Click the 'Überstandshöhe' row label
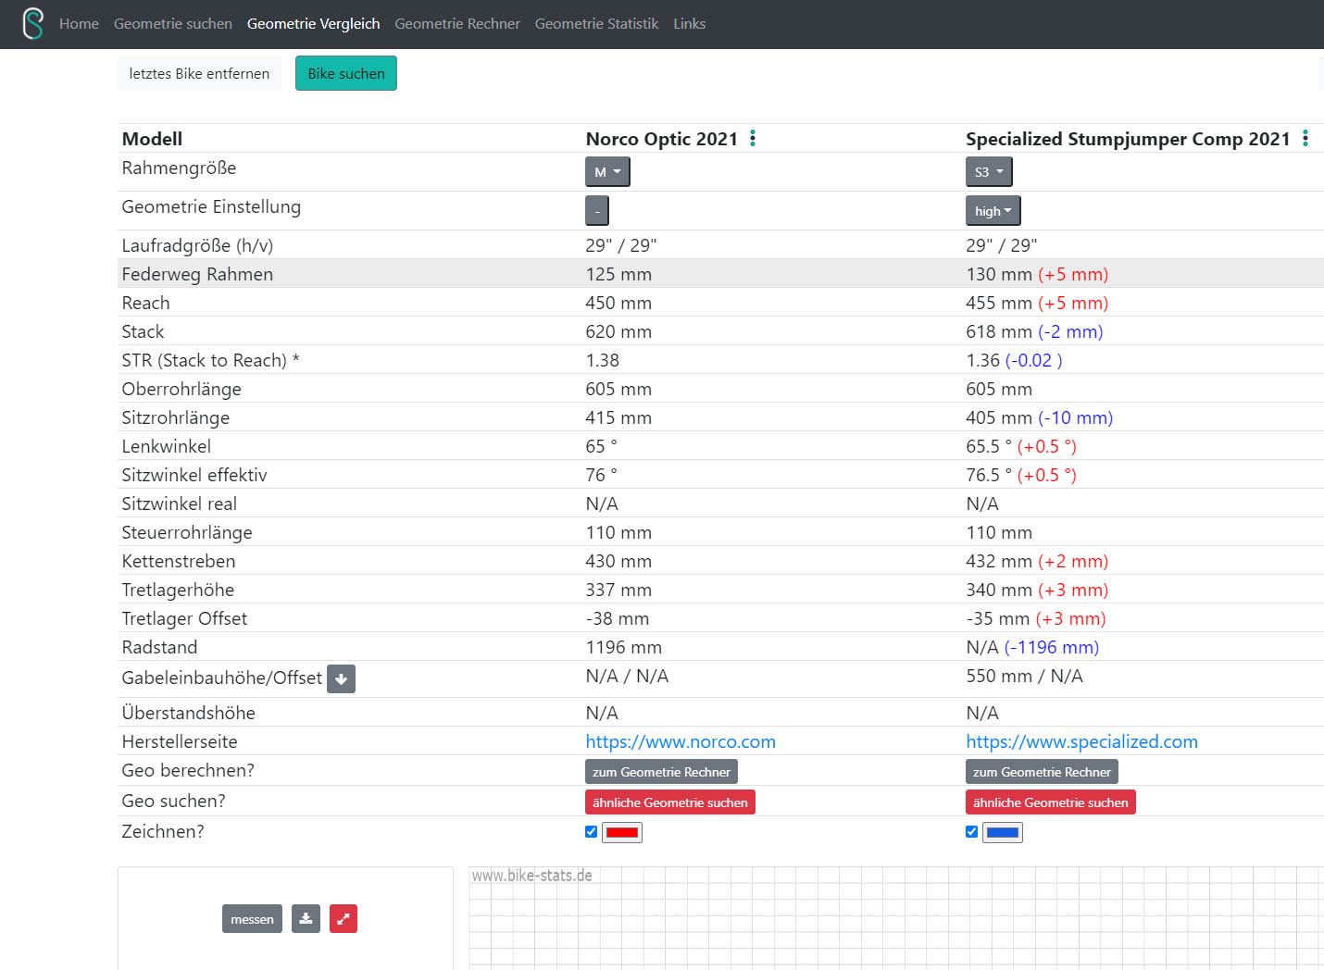Viewport: 1324px width, 970px height. point(189,713)
